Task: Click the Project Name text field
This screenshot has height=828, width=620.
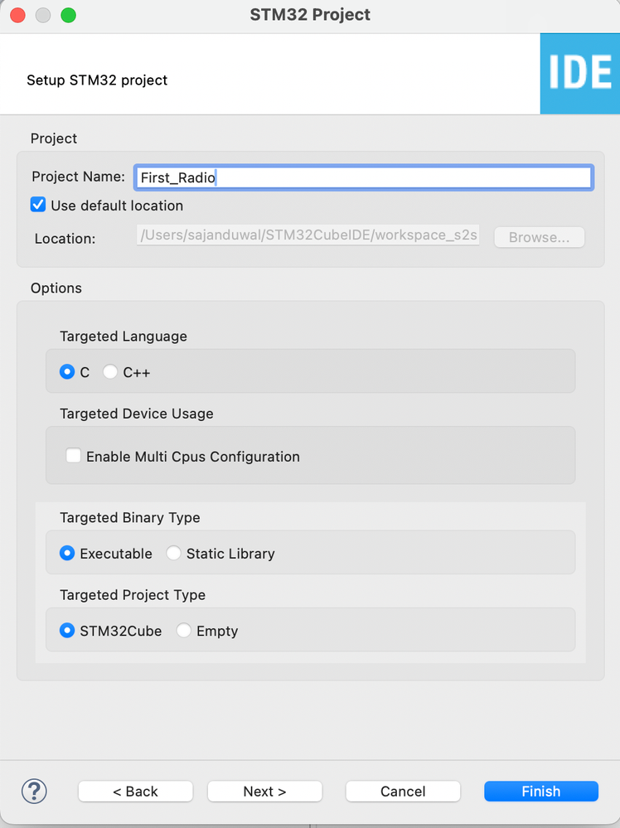Action: [x=363, y=177]
